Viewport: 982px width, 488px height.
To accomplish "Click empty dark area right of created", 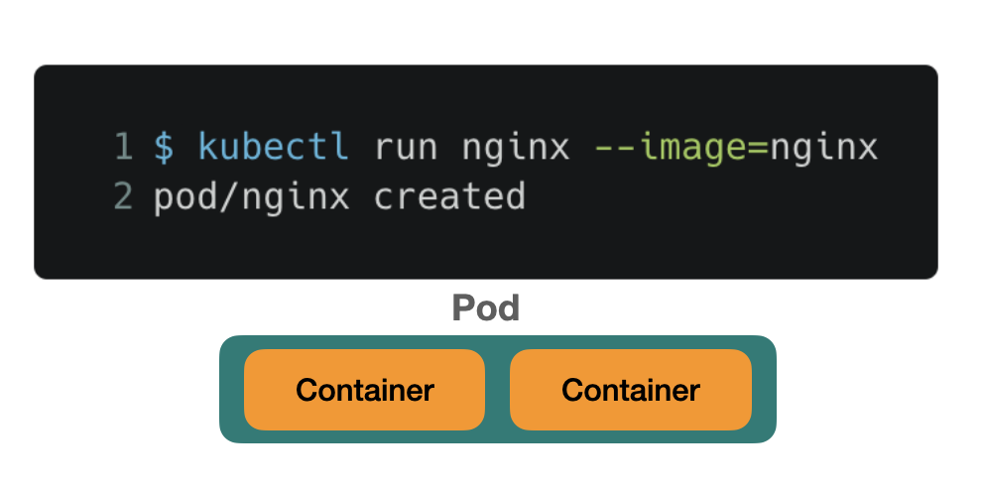I will click(714, 196).
